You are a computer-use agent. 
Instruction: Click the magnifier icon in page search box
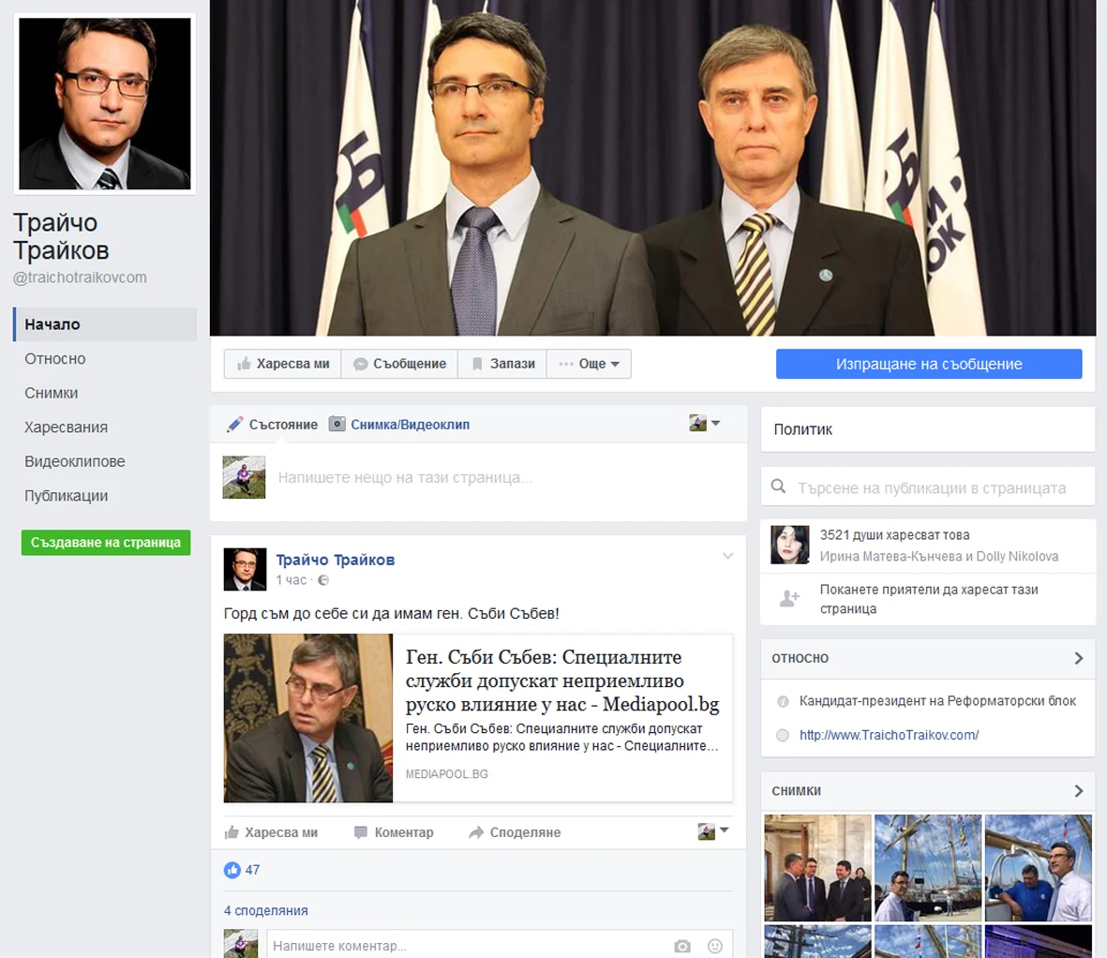pyautogui.click(x=779, y=486)
